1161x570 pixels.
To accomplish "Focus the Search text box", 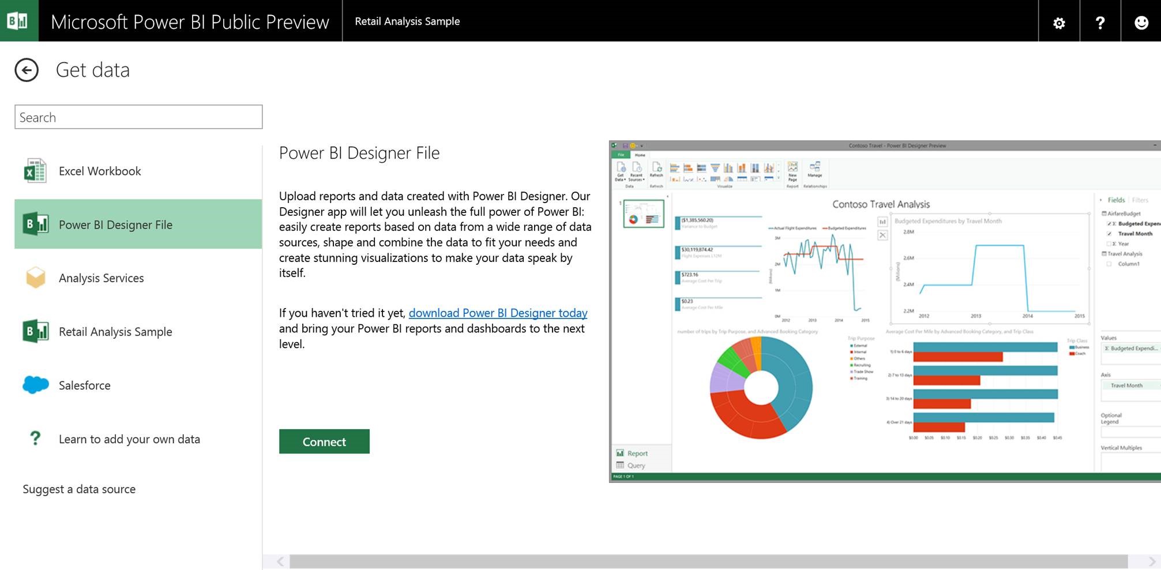I will 138,117.
